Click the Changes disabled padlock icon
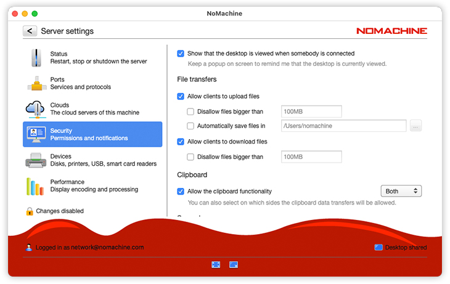 29,211
